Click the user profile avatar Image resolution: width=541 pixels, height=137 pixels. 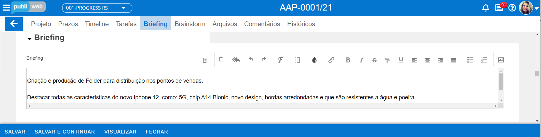tap(526, 8)
